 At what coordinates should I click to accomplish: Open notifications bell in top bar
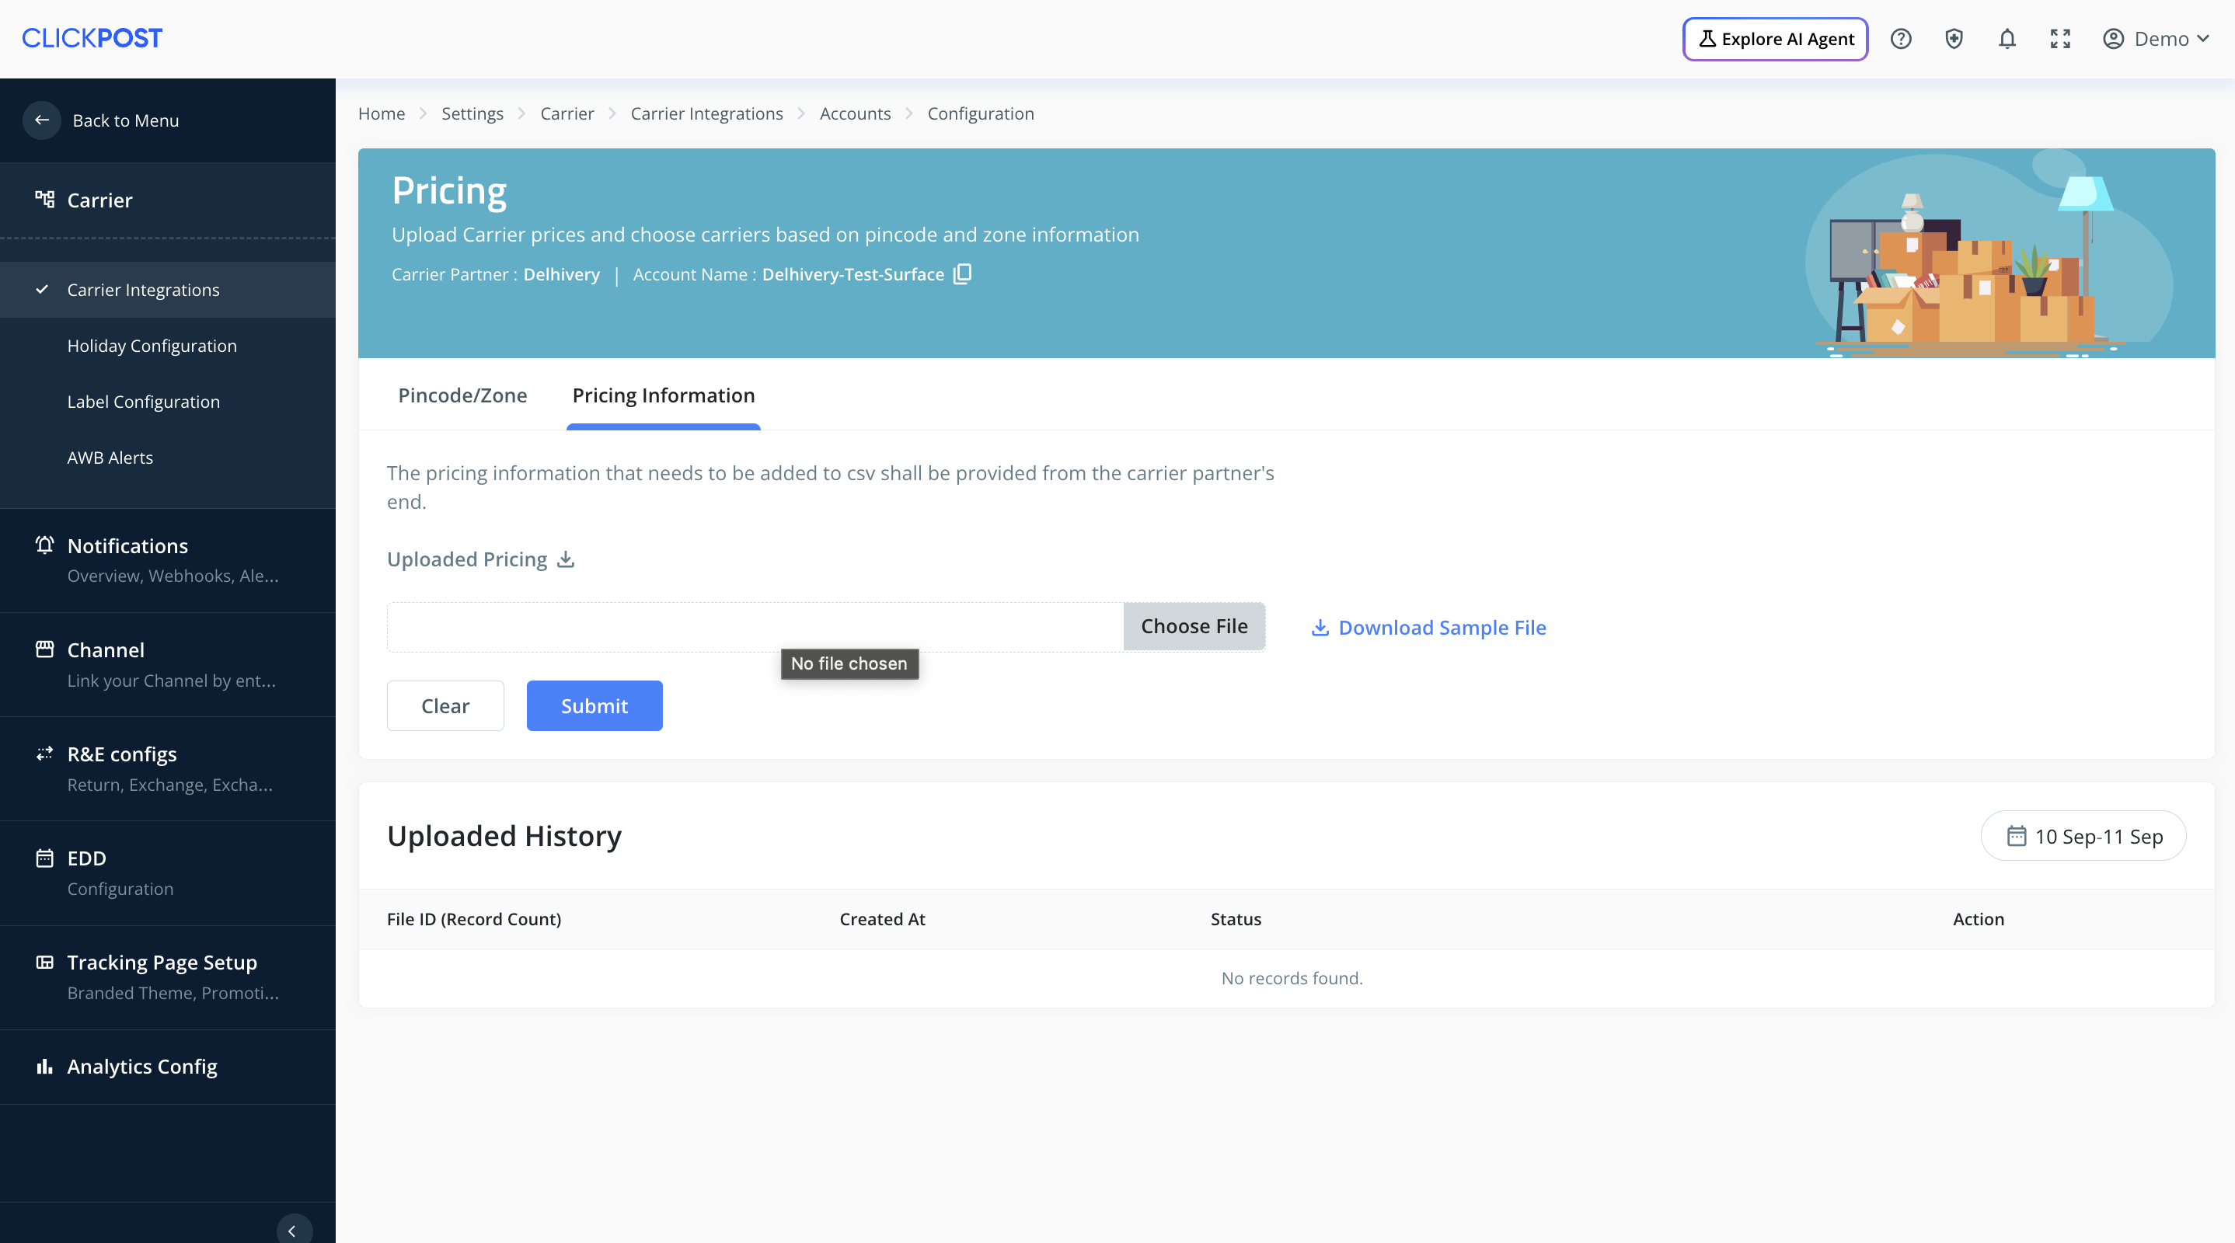click(2006, 39)
